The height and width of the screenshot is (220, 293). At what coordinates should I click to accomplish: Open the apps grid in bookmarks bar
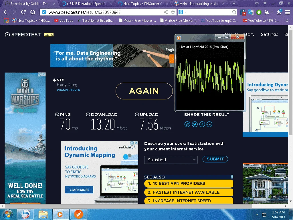click(6, 20)
